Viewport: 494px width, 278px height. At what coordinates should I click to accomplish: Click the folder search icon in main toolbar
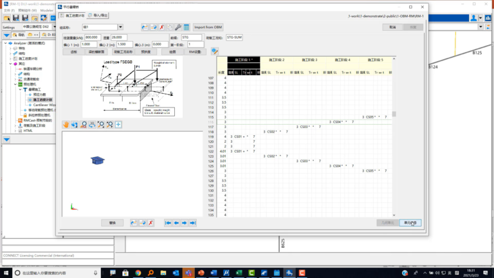point(34,18)
